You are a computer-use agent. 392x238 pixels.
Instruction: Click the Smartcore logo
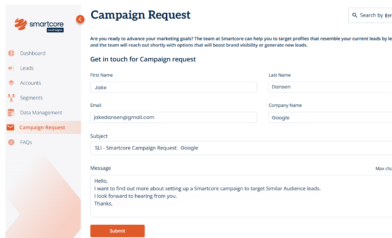(x=39, y=25)
